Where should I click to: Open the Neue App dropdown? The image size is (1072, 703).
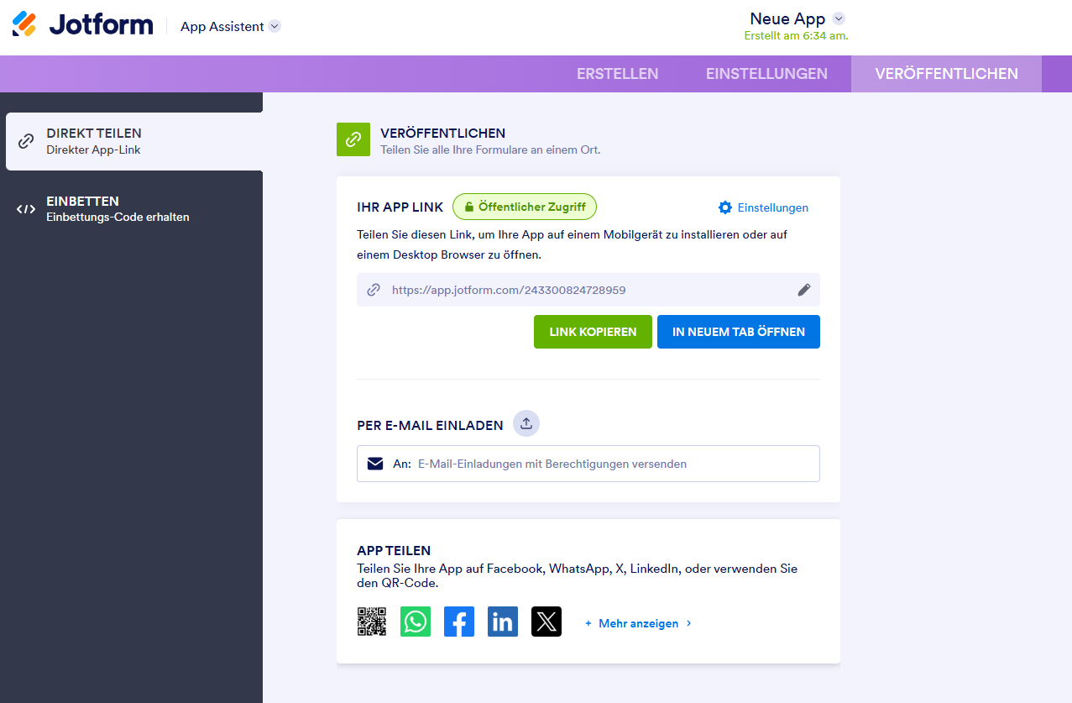point(794,18)
